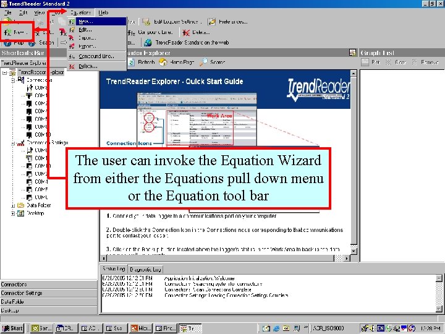Click the taskbar clock
Screen dimensions: 445x334
click(430, 328)
